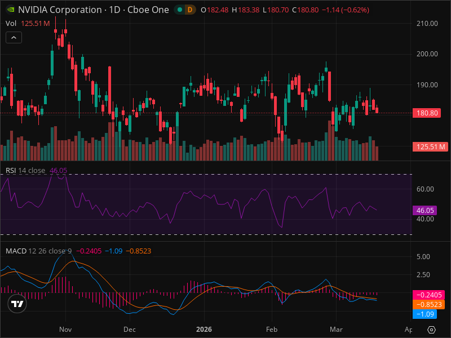Click the change value −1.14 (−0.62%)

click(x=346, y=10)
